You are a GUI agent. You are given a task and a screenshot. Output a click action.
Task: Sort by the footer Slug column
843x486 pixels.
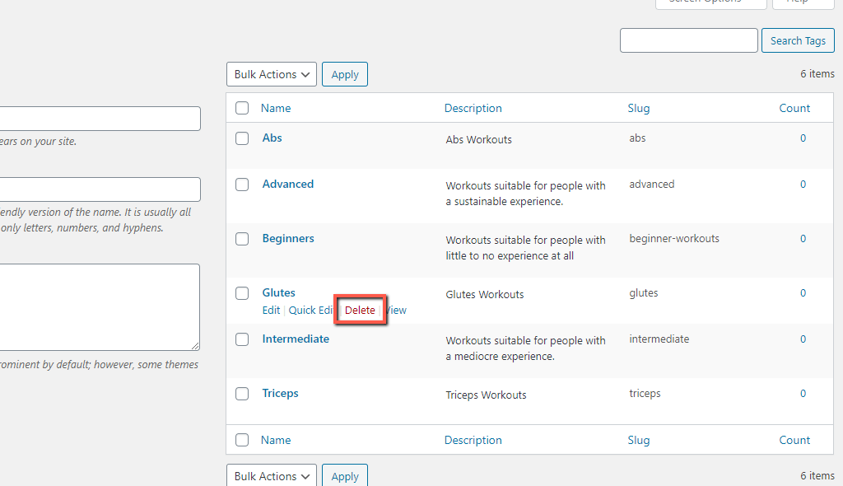coord(639,440)
